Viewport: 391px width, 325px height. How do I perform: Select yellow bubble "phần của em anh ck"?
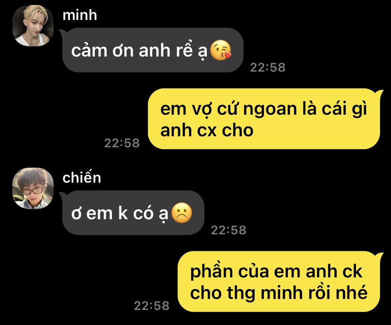click(x=280, y=281)
